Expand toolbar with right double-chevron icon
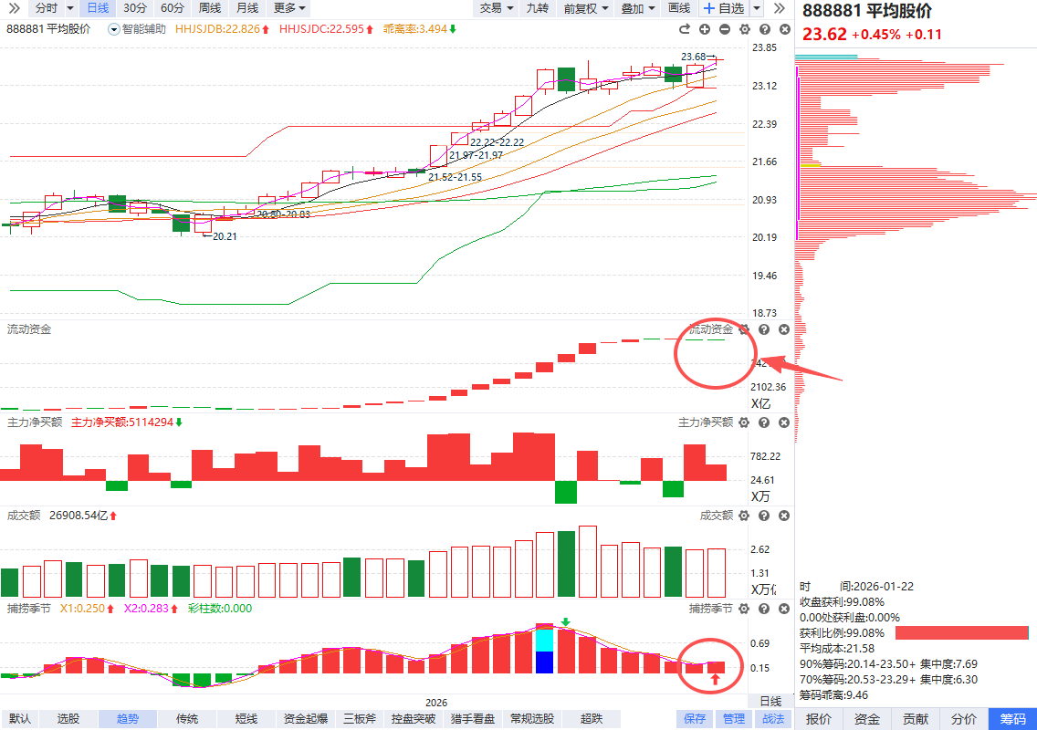 point(778,8)
